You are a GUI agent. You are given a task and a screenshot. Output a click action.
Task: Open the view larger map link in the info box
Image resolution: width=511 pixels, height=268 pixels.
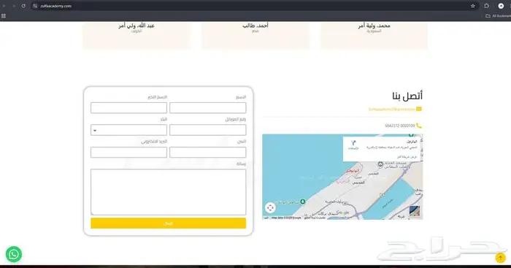(407, 157)
